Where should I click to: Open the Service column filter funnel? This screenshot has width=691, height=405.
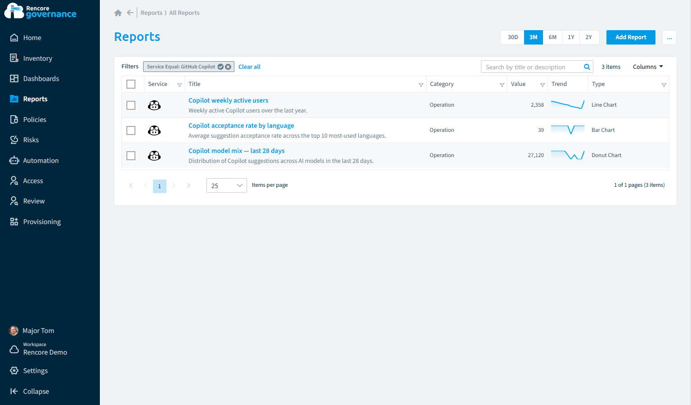pyautogui.click(x=179, y=85)
